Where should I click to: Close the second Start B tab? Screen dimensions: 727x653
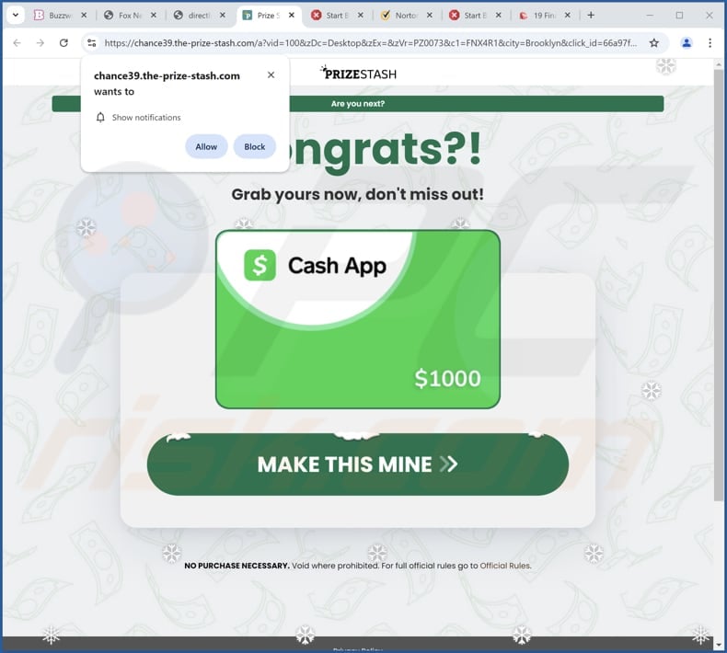pos(499,16)
